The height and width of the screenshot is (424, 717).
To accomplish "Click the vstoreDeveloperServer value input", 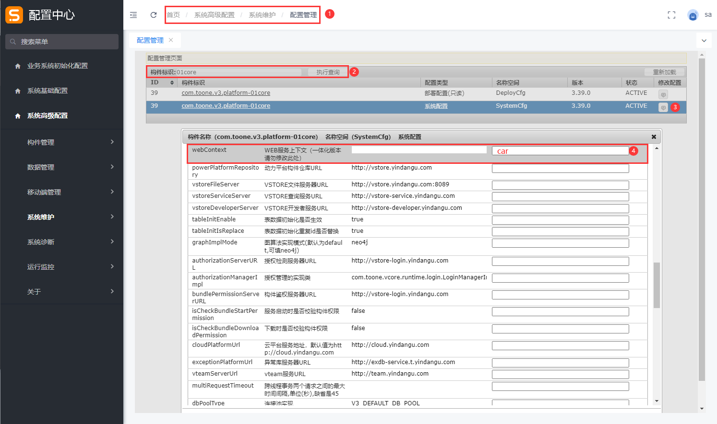I will coord(560,208).
